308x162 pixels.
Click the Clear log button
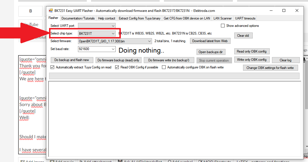(x=285, y=60)
